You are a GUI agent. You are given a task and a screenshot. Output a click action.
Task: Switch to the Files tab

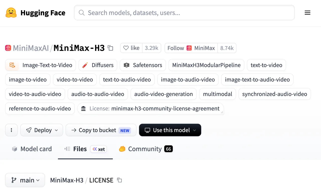(85, 149)
